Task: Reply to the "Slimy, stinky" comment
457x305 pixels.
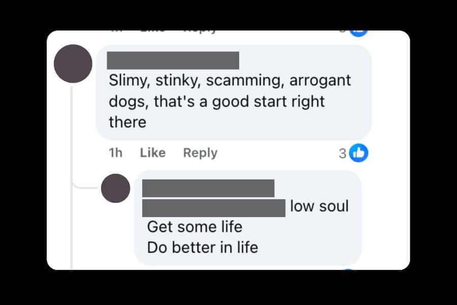Action: tap(200, 153)
